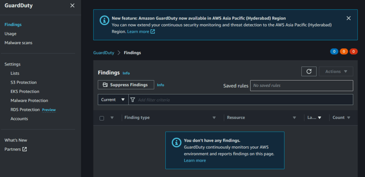The image size is (365, 177).
Task: Click the Add filter criteria field
Action: coord(242,100)
